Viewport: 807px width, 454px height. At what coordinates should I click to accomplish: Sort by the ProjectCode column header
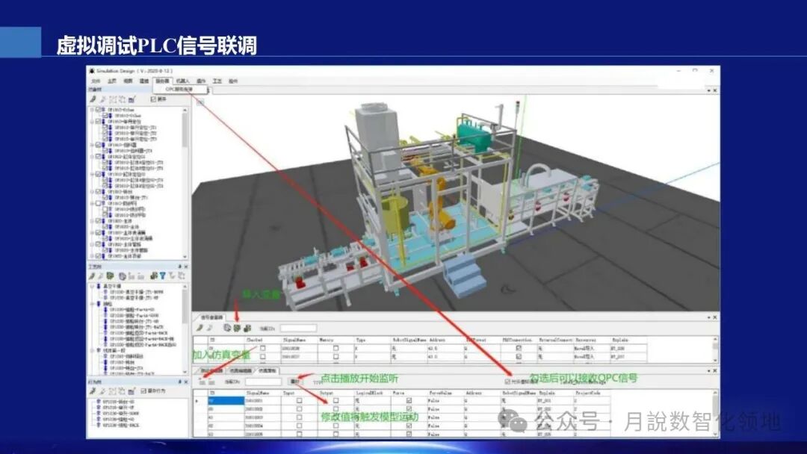coord(588,393)
